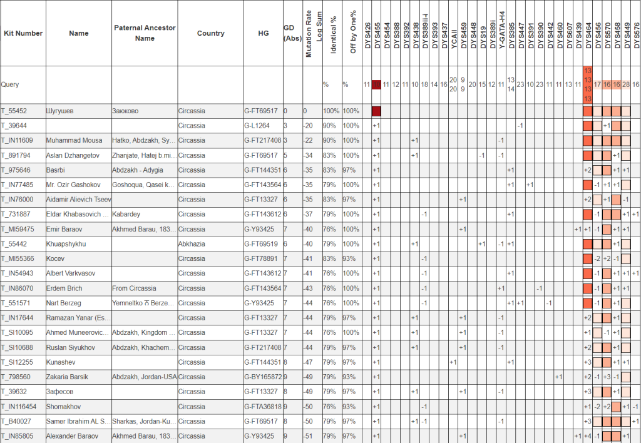
Task: Click the DYS426 marker column header
Action: pos(367,34)
